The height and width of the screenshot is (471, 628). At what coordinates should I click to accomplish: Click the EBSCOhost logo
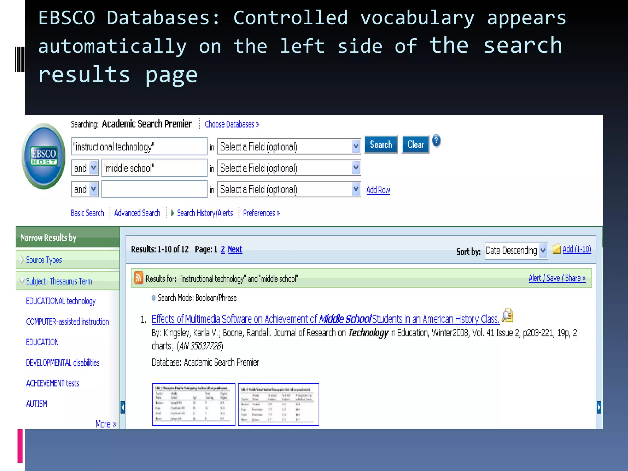pyautogui.click(x=44, y=156)
